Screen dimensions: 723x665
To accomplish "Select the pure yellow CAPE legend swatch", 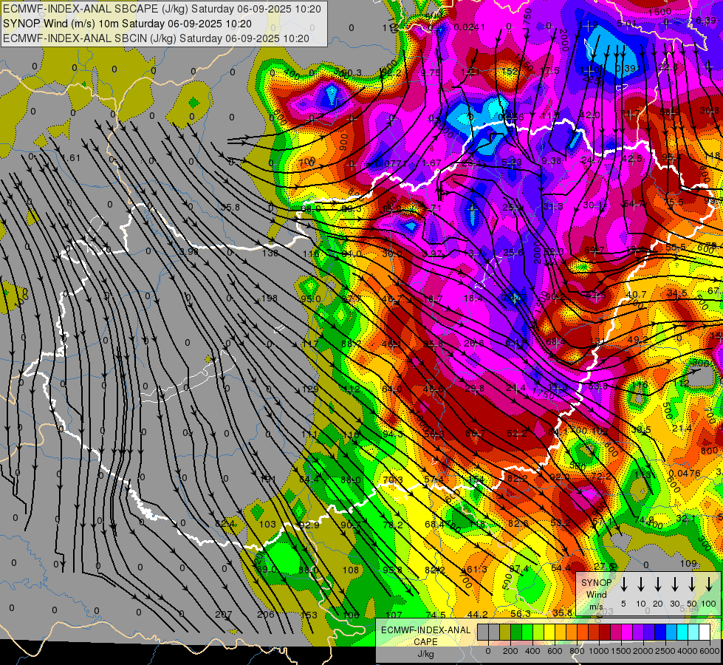I will click(549, 632).
